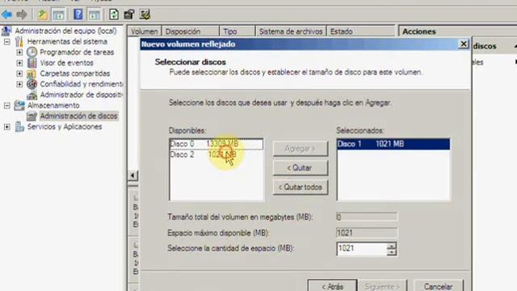Viewport: 517px width, 291px height.
Task: Click the Almacenamiento storage icon
Action: point(19,106)
